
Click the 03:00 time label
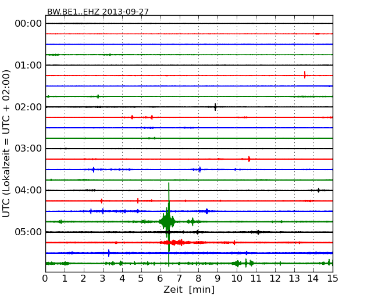tap(28, 149)
